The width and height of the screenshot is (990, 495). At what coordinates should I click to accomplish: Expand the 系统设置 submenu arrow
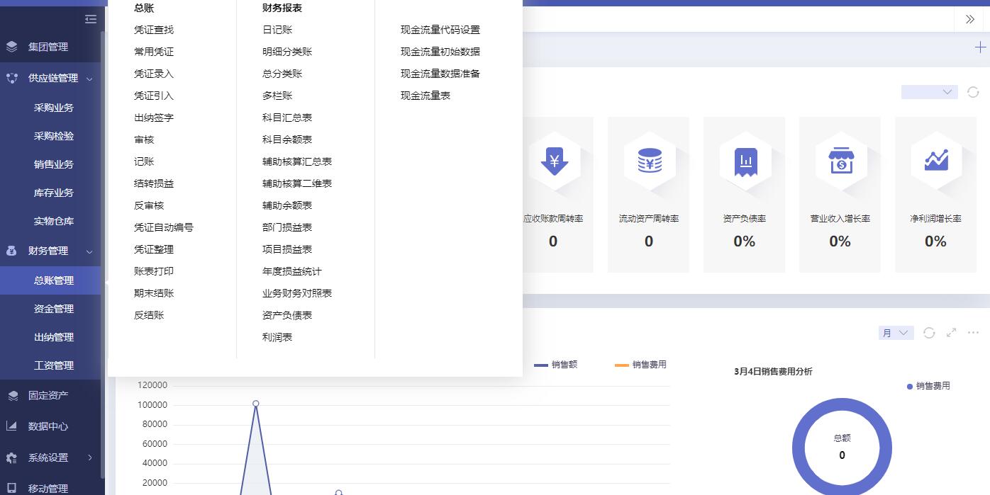pos(90,457)
